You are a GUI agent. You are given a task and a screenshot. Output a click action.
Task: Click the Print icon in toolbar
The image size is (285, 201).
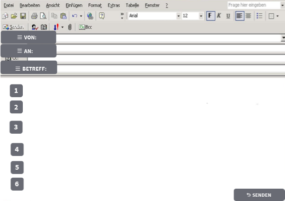(35, 16)
